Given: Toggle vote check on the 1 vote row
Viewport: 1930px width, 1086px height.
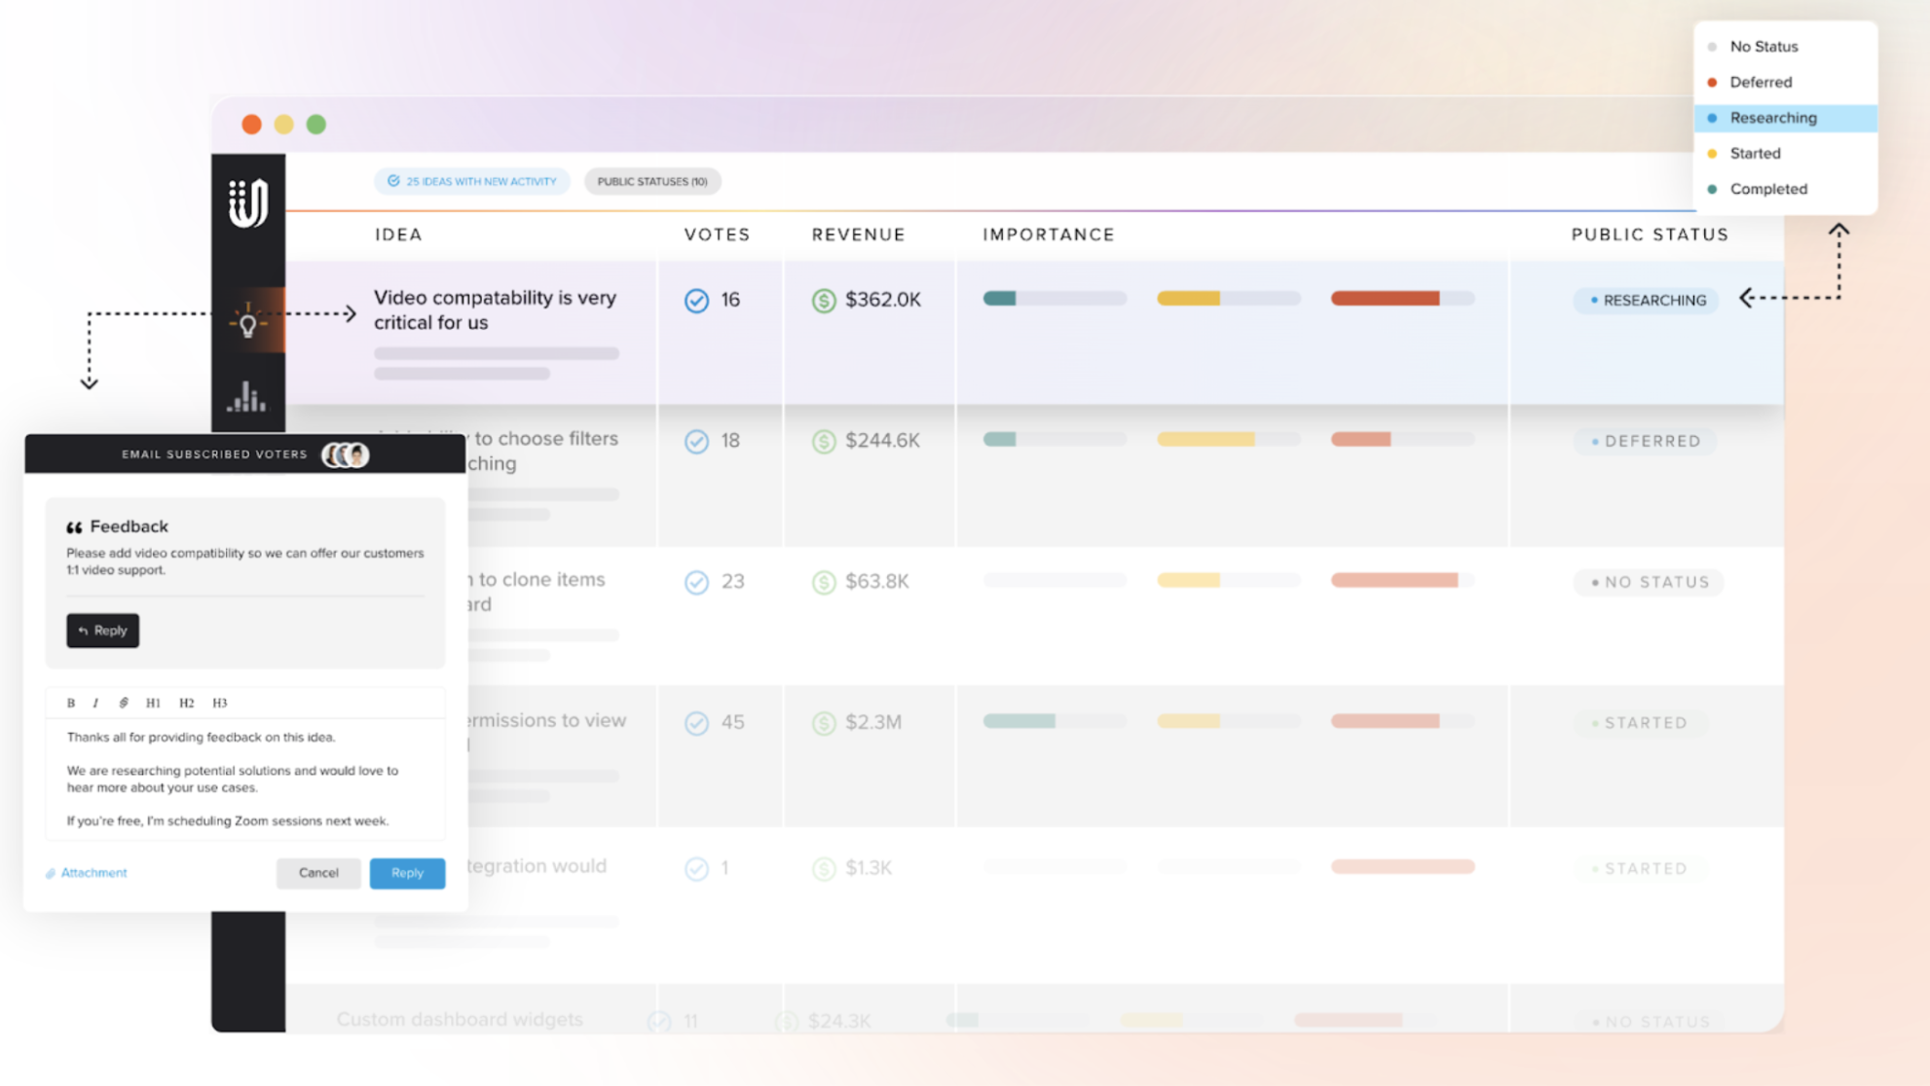Looking at the screenshot, I should click(696, 868).
